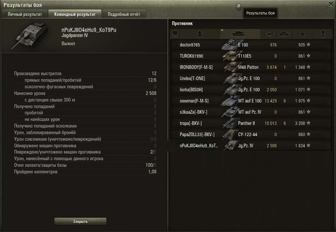Select oswman WT auf E 100 row
The width and height of the screenshot is (336, 232).
point(251,101)
